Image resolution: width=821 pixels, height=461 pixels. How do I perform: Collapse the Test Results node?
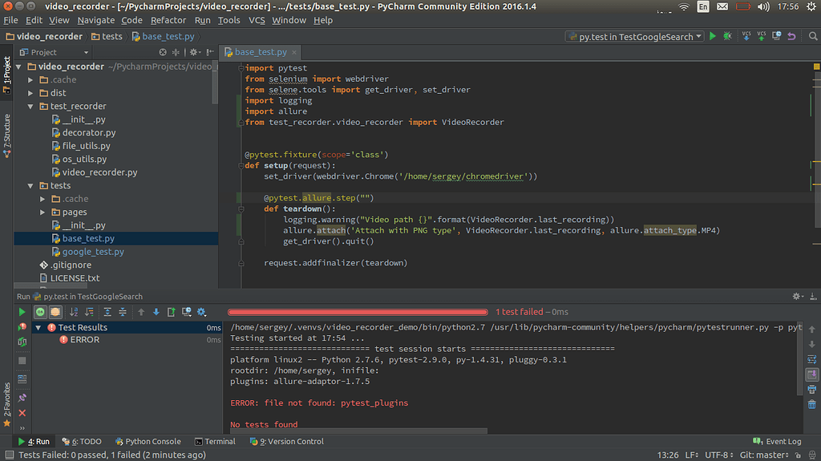point(38,327)
